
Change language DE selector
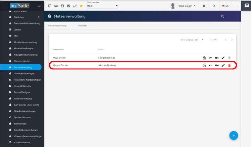225,6
